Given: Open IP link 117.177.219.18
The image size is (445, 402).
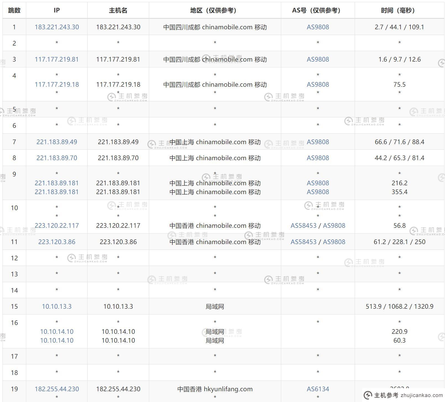Looking at the screenshot, I should click(x=57, y=84).
